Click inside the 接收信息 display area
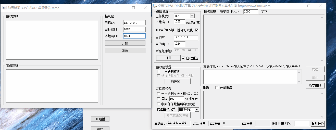This screenshot has height=130, width=336. 262,39
